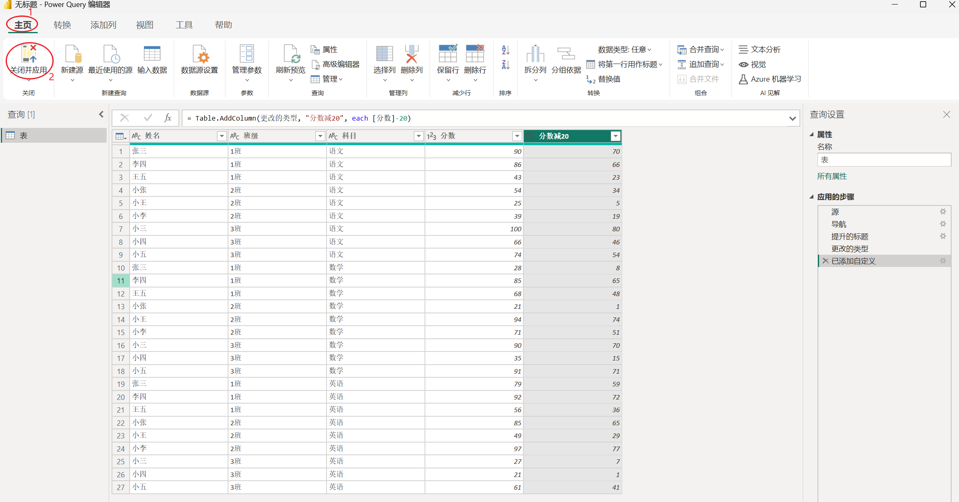Click the 所有属性 link
Viewport: 959px width, 502px height.
(x=832, y=176)
